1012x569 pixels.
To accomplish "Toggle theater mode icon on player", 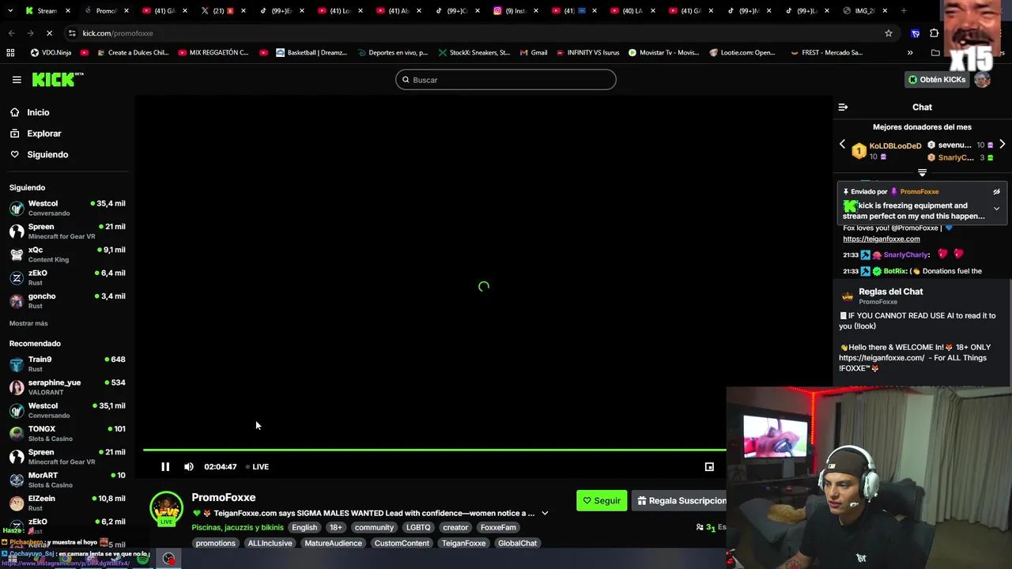I will point(709,467).
